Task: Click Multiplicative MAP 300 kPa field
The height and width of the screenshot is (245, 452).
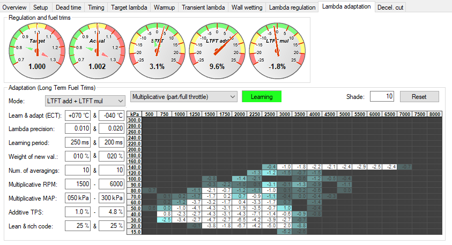Action: point(112,198)
